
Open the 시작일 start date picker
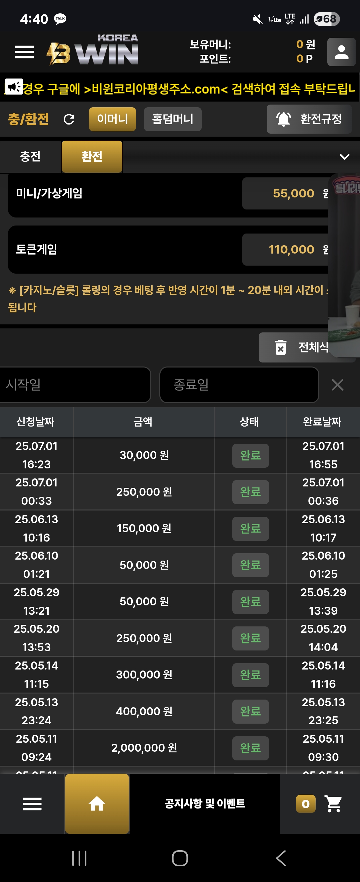click(x=75, y=385)
